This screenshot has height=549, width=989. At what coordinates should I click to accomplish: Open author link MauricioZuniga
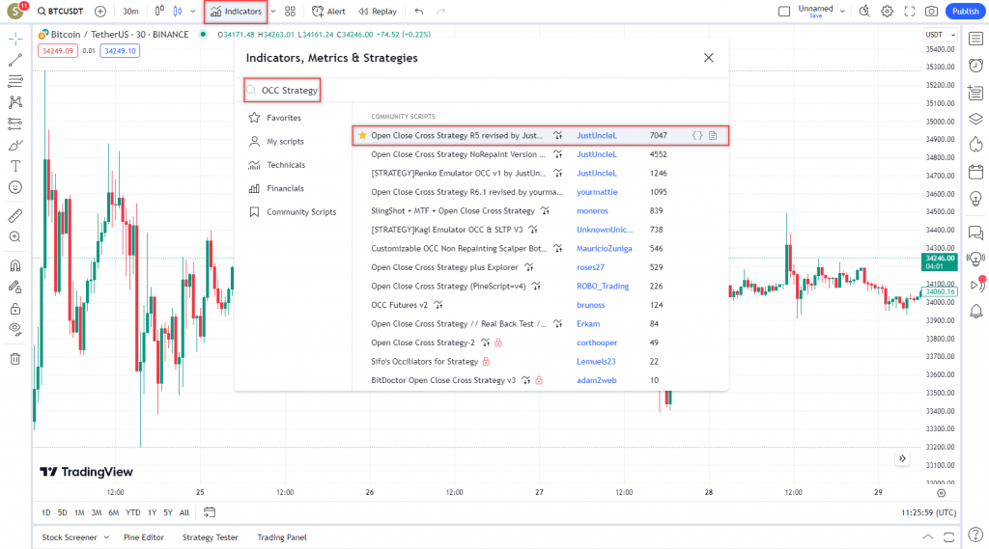tap(605, 248)
